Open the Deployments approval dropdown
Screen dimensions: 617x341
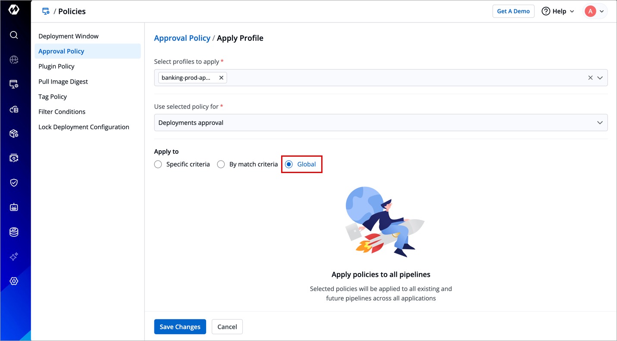381,123
